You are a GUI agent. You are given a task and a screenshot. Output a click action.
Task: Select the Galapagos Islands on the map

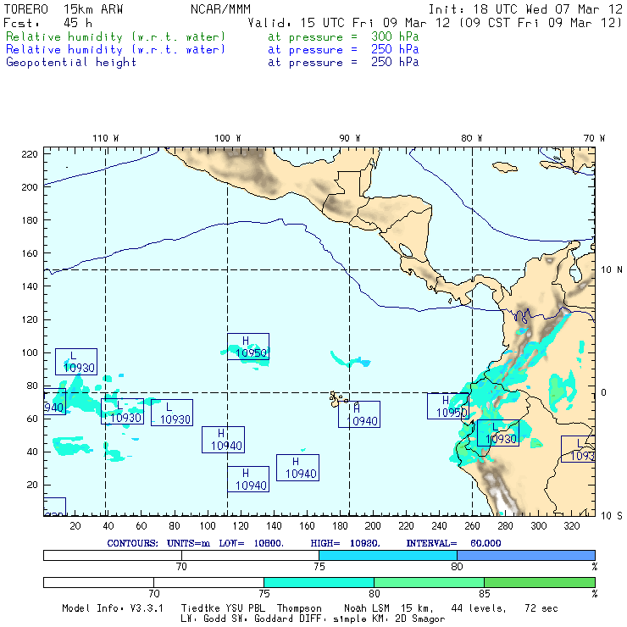337,399
